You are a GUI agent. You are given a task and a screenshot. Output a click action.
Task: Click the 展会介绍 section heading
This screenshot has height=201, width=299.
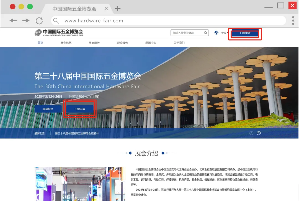[x=146, y=153]
